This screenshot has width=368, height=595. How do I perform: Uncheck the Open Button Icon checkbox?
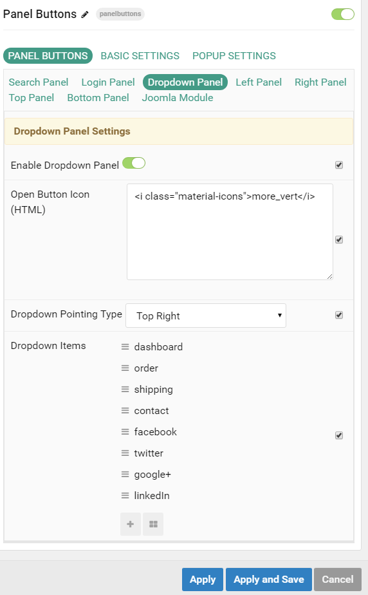coord(339,240)
